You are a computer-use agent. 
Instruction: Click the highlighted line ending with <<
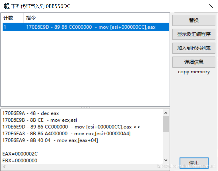(71, 127)
